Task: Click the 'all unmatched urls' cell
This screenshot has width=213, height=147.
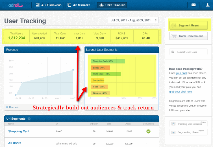Action: coord(66,143)
